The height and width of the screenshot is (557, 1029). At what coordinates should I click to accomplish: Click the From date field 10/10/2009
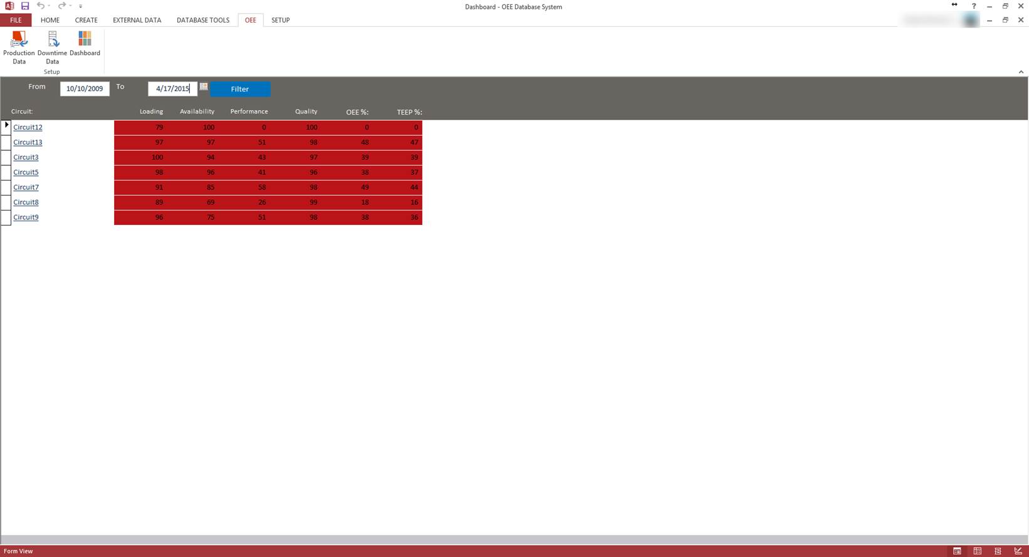[85, 88]
